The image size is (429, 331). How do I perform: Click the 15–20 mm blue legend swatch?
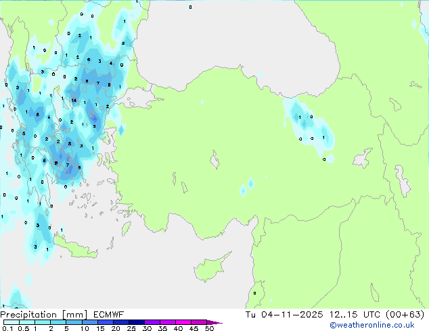105,322
